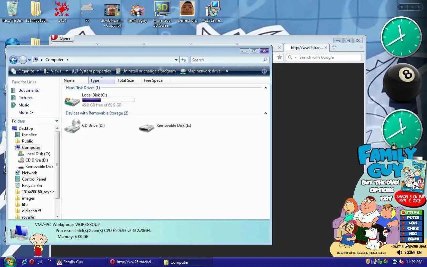
Task: Add a gadget with sidebar plus button
Action: point(402,7)
